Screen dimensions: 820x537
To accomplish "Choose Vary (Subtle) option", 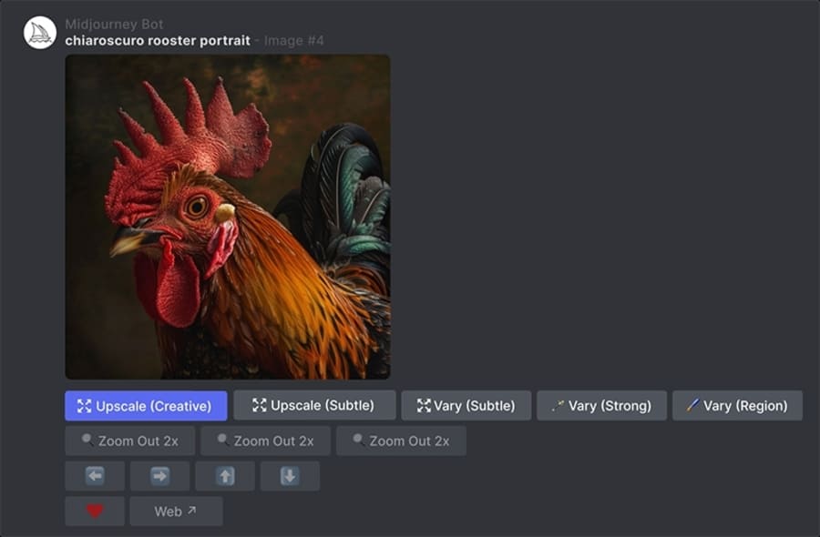I will coord(466,405).
